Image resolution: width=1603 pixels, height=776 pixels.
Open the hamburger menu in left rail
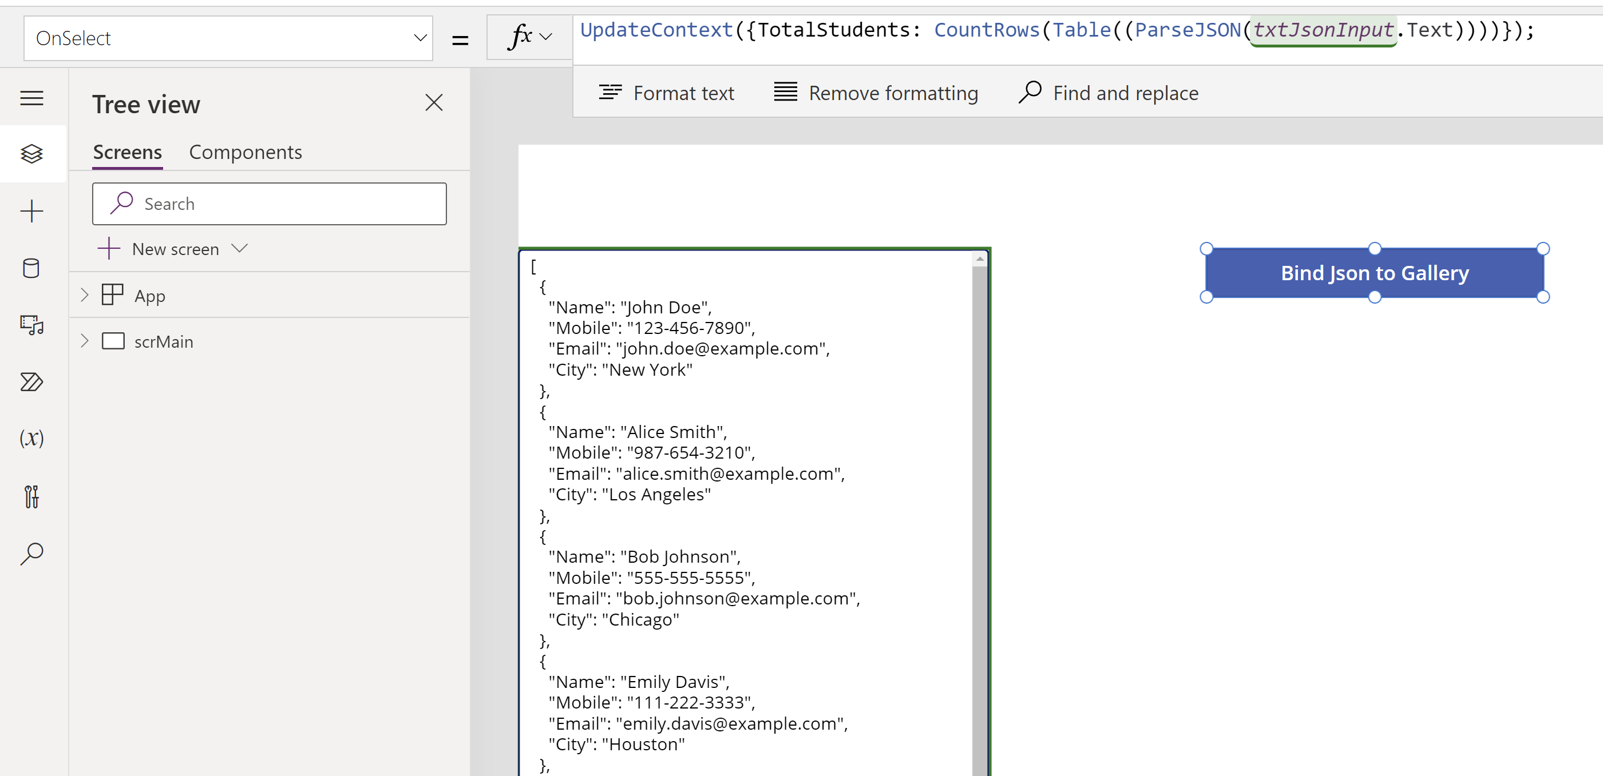(31, 98)
